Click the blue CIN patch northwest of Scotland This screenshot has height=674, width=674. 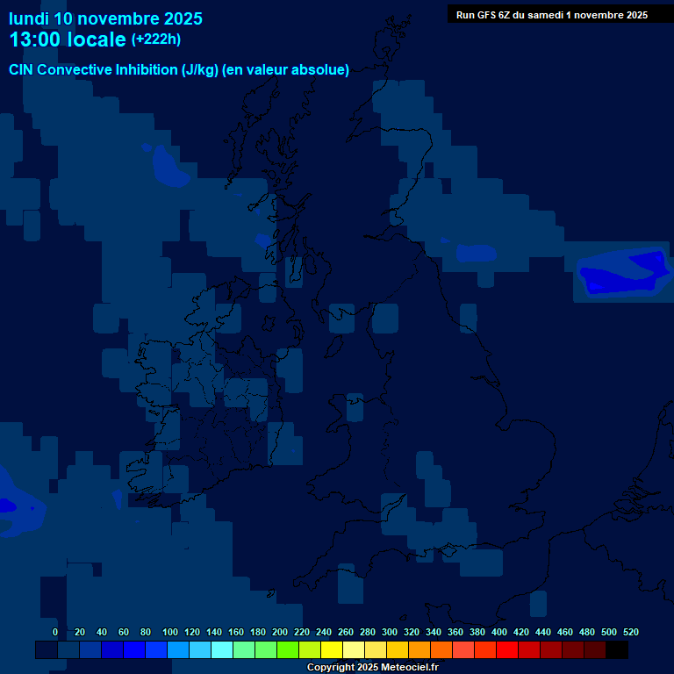coord(169,168)
